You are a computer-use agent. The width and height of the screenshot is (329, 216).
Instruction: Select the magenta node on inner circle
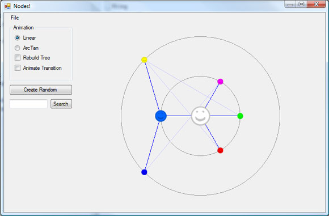pyautogui.click(x=220, y=82)
